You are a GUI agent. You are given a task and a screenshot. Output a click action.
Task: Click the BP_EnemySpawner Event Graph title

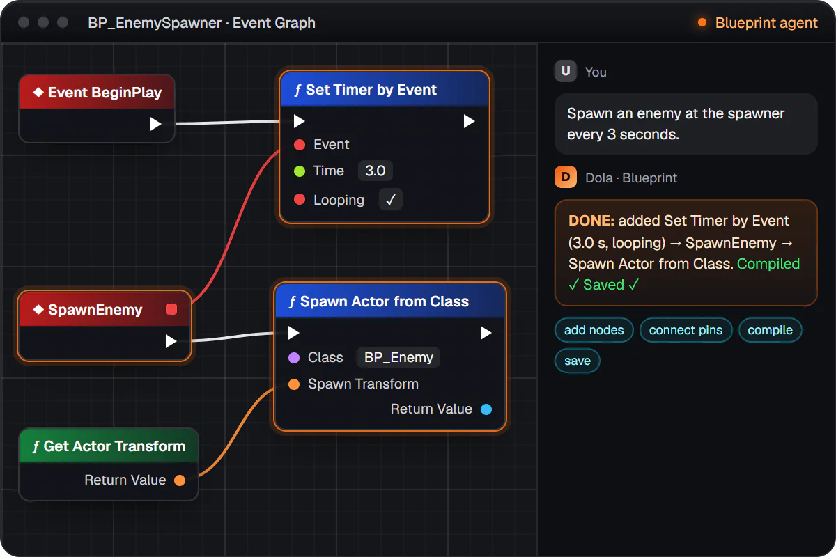click(201, 23)
